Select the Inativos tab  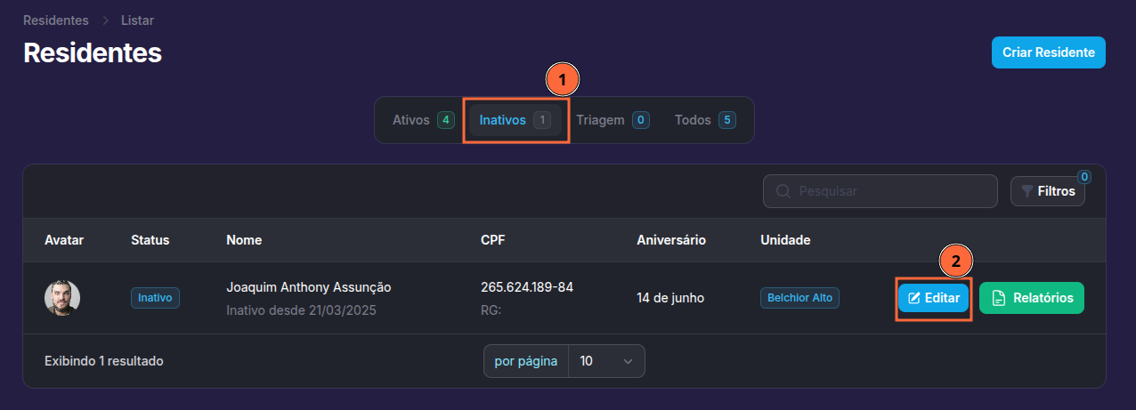tap(504, 120)
